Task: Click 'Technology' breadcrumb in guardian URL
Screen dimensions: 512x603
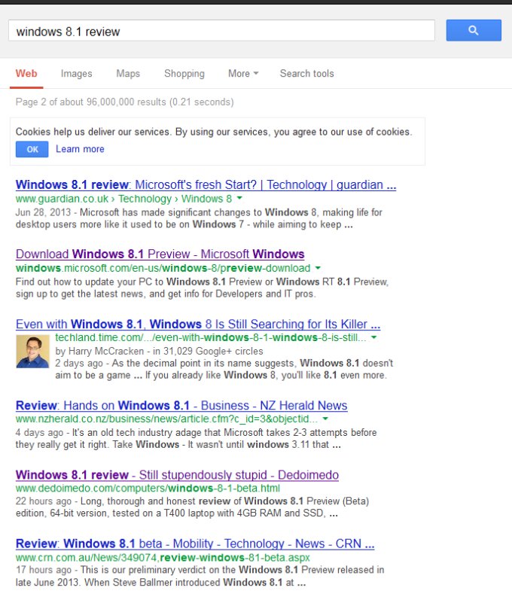Action: tap(145, 199)
